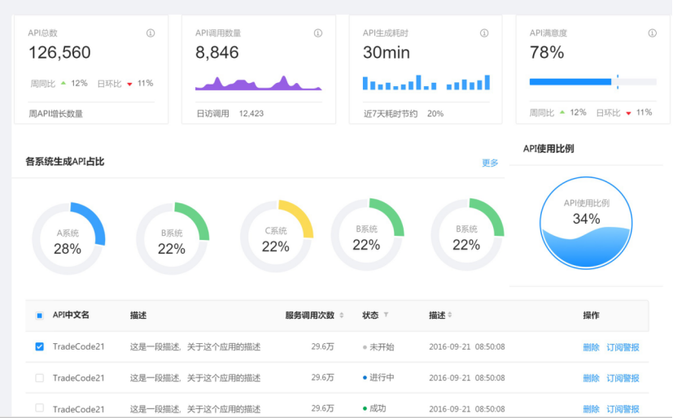Click the 8,846 call count value
This screenshot has height=418, width=673.
pyautogui.click(x=216, y=52)
